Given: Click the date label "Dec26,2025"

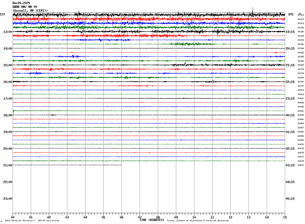Looking at the screenshot, I should click(x=21, y=3).
